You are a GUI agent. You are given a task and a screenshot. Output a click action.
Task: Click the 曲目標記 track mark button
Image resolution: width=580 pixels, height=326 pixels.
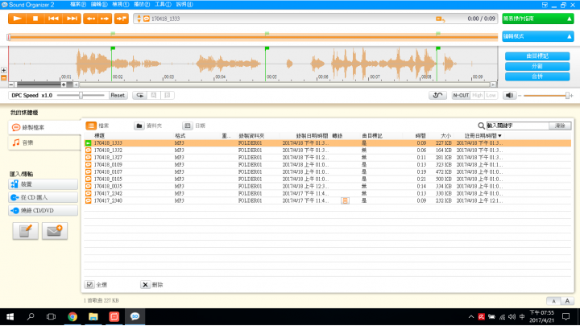pyautogui.click(x=537, y=56)
